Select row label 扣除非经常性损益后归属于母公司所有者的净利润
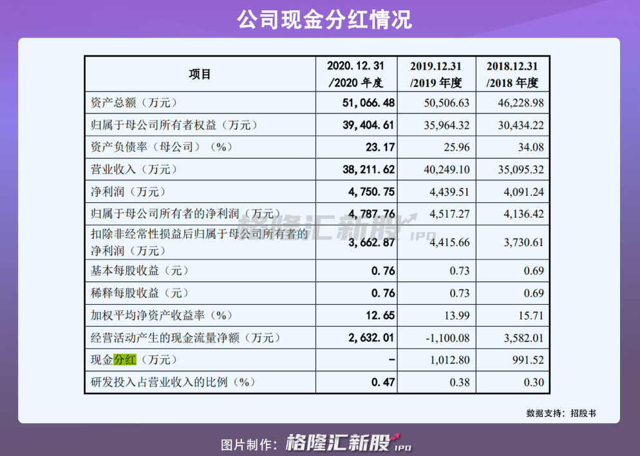Image resolution: width=640 pixels, height=456 pixels. click(199, 242)
